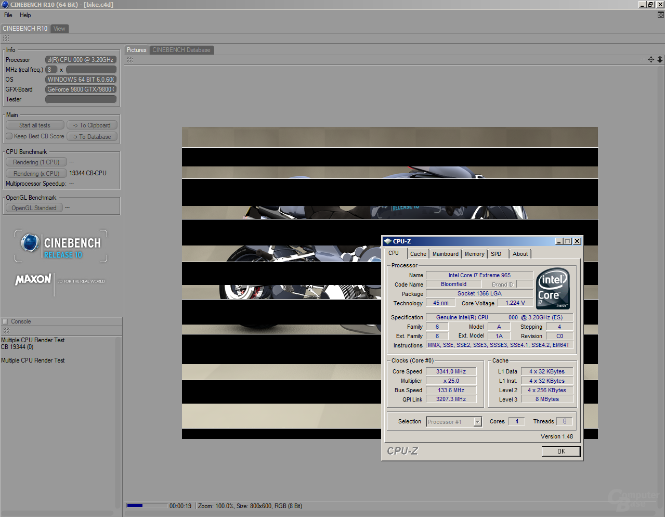Click the Level 2 4 x 256 KBytes value
The width and height of the screenshot is (665, 517).
coord(547,390)
